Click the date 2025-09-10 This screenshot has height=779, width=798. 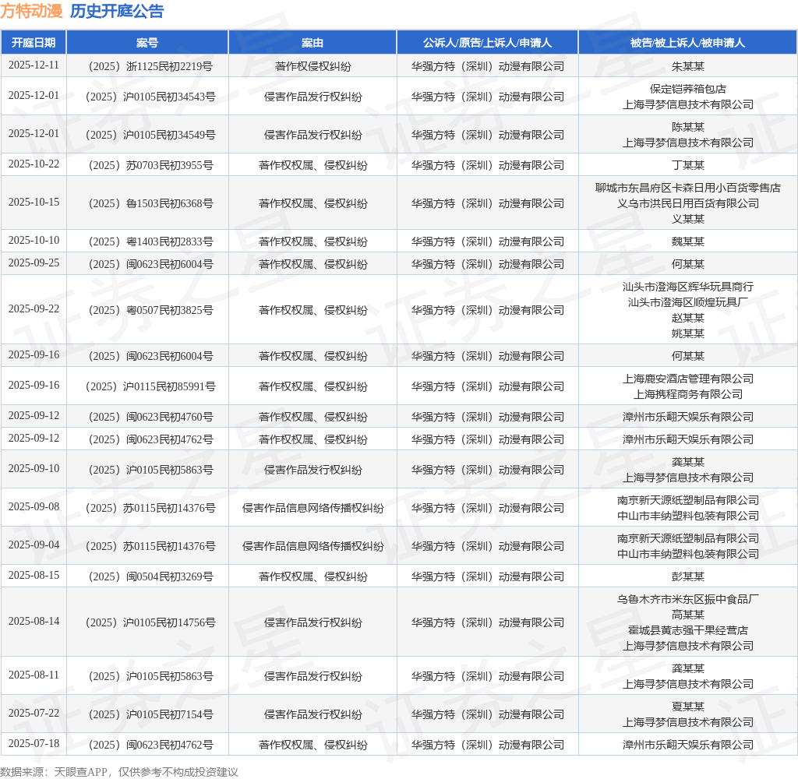pos(34,469)
